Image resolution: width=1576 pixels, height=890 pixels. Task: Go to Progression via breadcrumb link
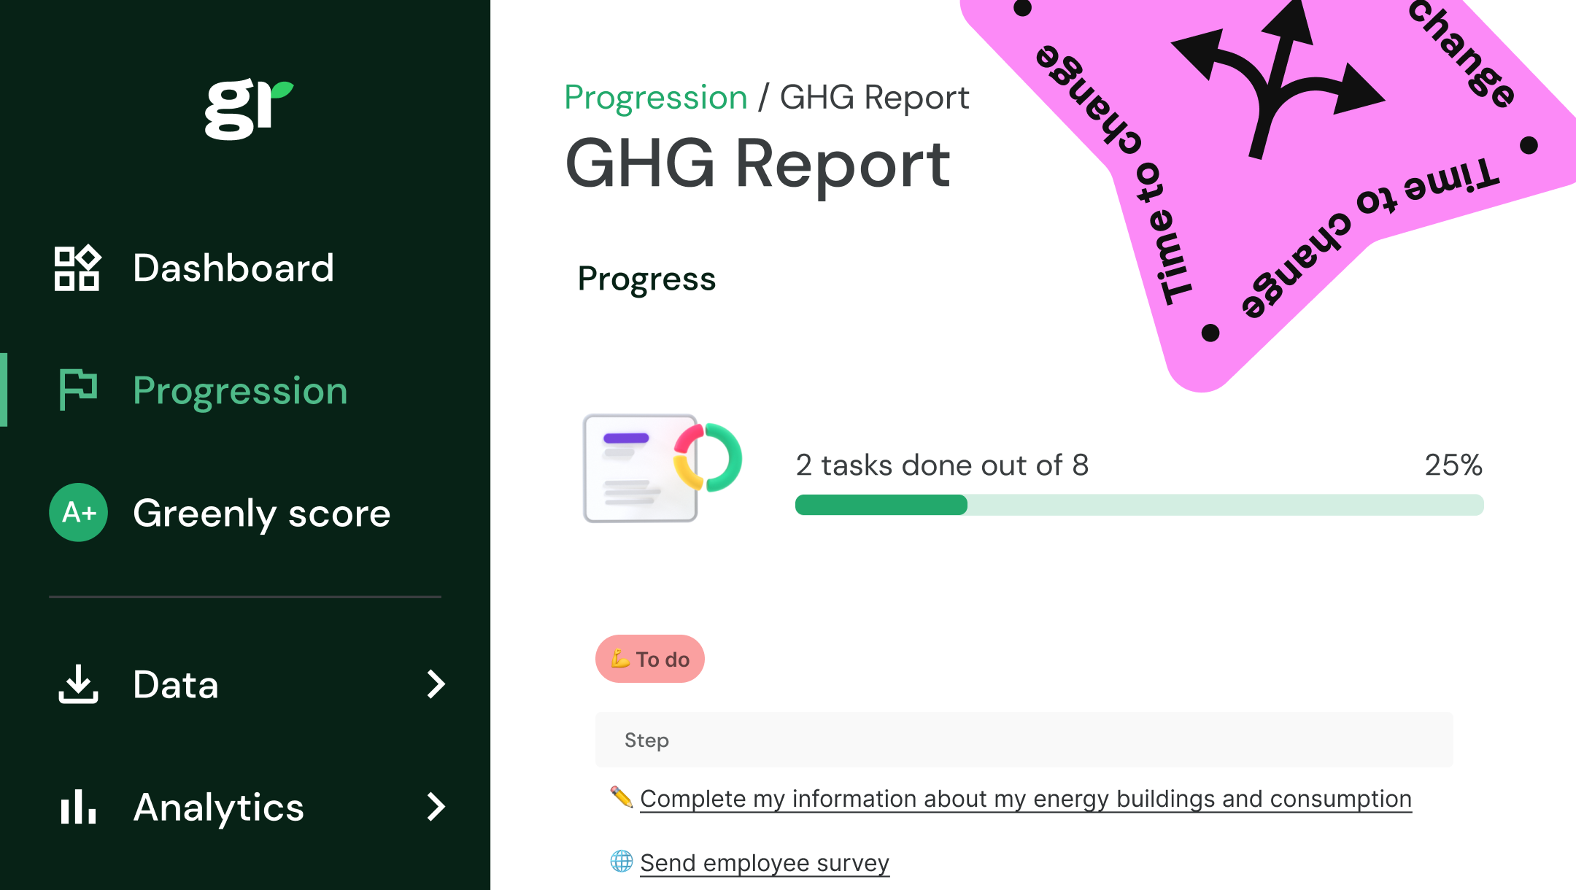[x=655, y=98]
